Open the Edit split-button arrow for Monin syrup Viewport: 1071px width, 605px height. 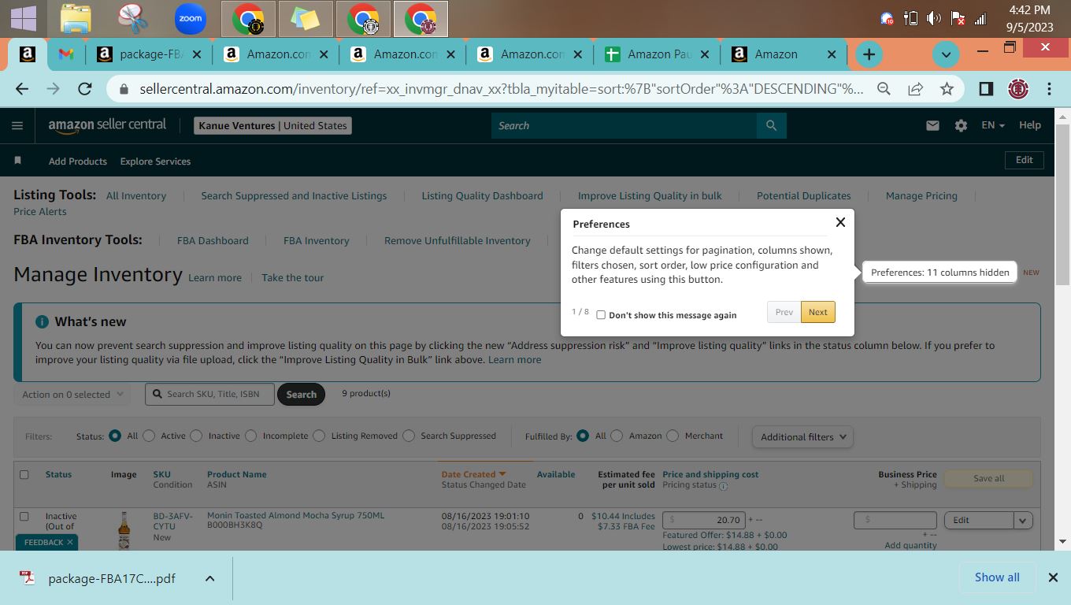coord(1022,520)
